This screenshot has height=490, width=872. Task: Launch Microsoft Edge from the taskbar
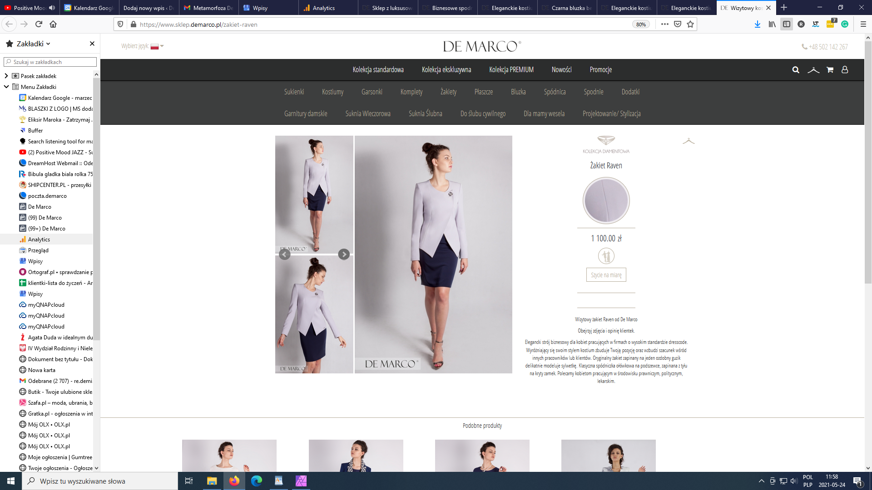coord(257,481)
